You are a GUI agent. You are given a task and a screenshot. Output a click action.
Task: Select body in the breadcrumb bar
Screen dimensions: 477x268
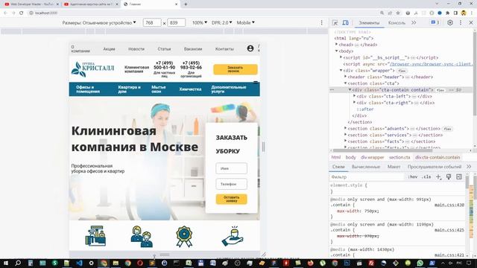(x=350, y=157)
